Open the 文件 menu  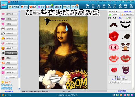(95, 2)
